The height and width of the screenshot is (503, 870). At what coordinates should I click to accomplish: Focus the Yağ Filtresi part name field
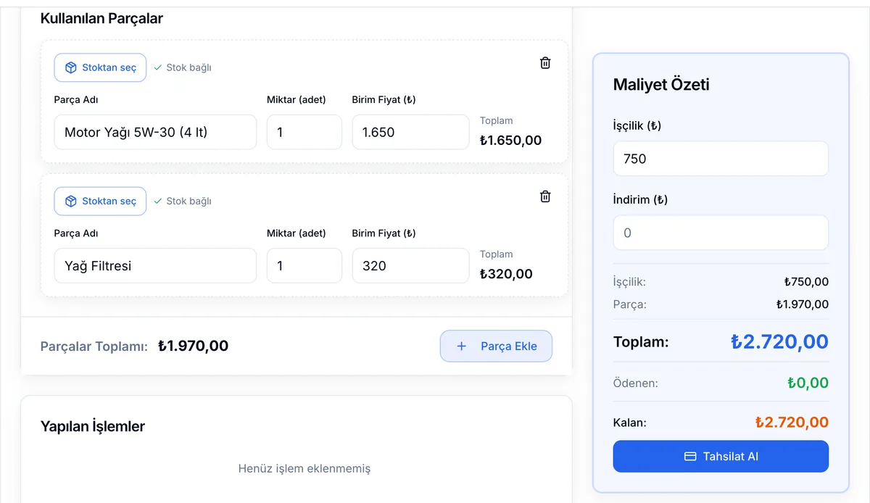(155, 265)
